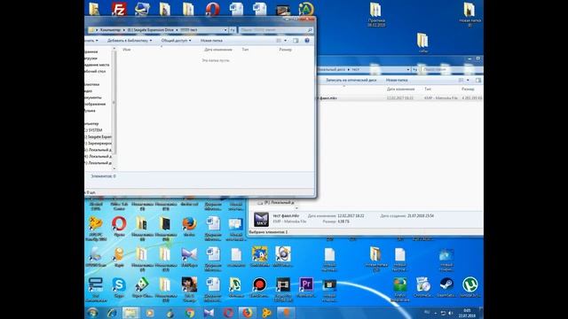Show hidden icons arrow in system tray
This screenshot has width=568, height=319.
pos(436,313)
